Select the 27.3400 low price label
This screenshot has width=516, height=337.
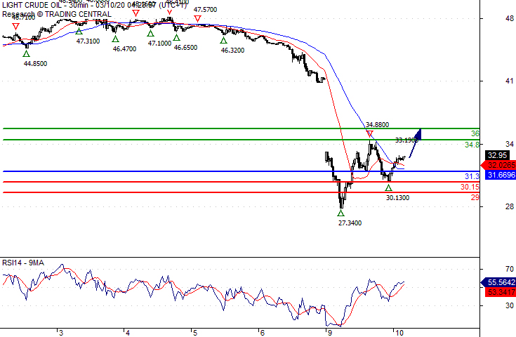point(350,223)
